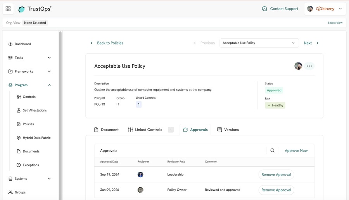Click the Dashboard eye icon
This screenshot has height=200, width=349.
point(10,44)
